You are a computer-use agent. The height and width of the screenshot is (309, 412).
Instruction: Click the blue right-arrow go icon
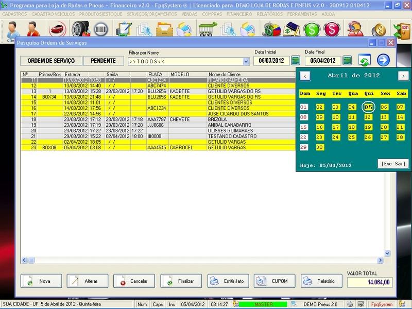click(x=383, y=60)
